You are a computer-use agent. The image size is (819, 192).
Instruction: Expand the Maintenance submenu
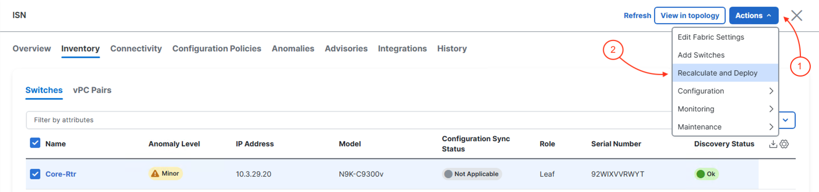725,127
